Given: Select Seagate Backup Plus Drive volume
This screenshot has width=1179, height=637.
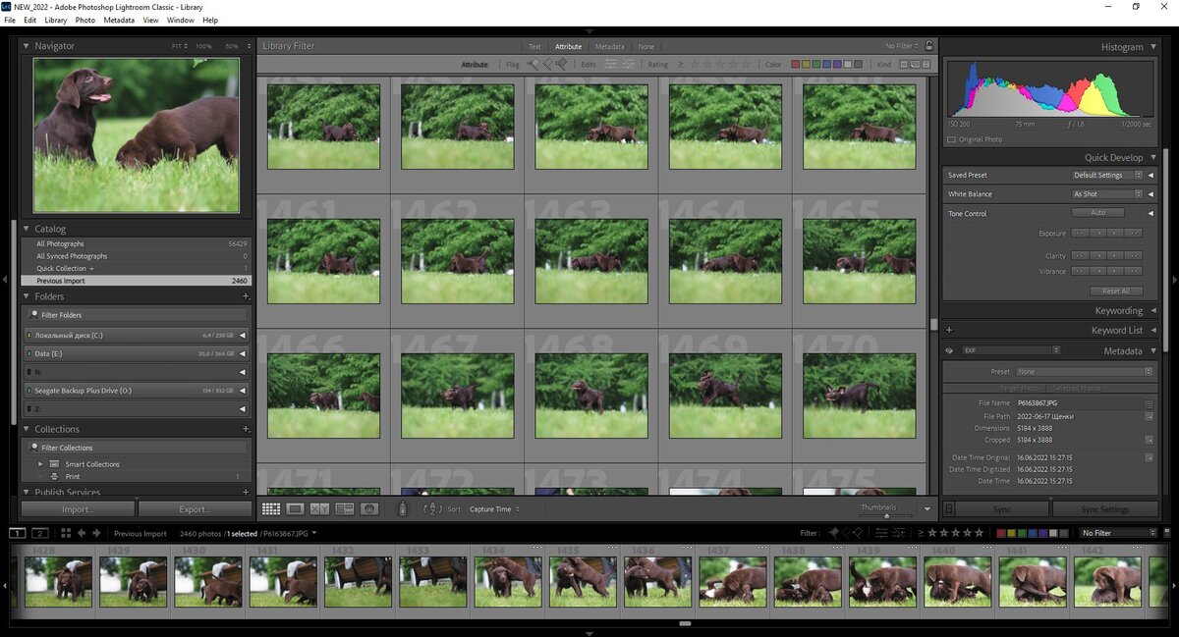Looking at the screenshot, I should coord(137,391).
